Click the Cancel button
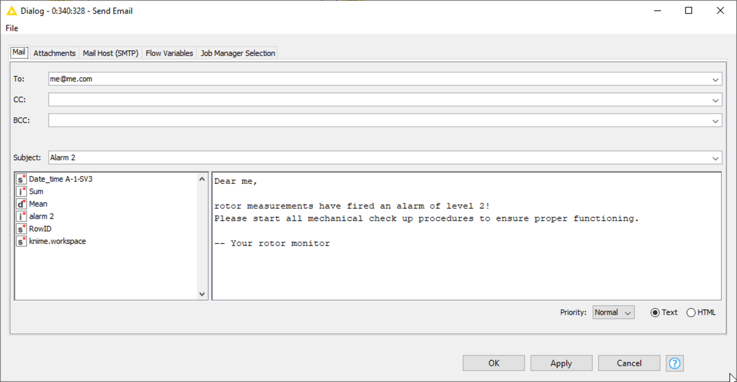737x382 pixels. (x=629, y=363)
